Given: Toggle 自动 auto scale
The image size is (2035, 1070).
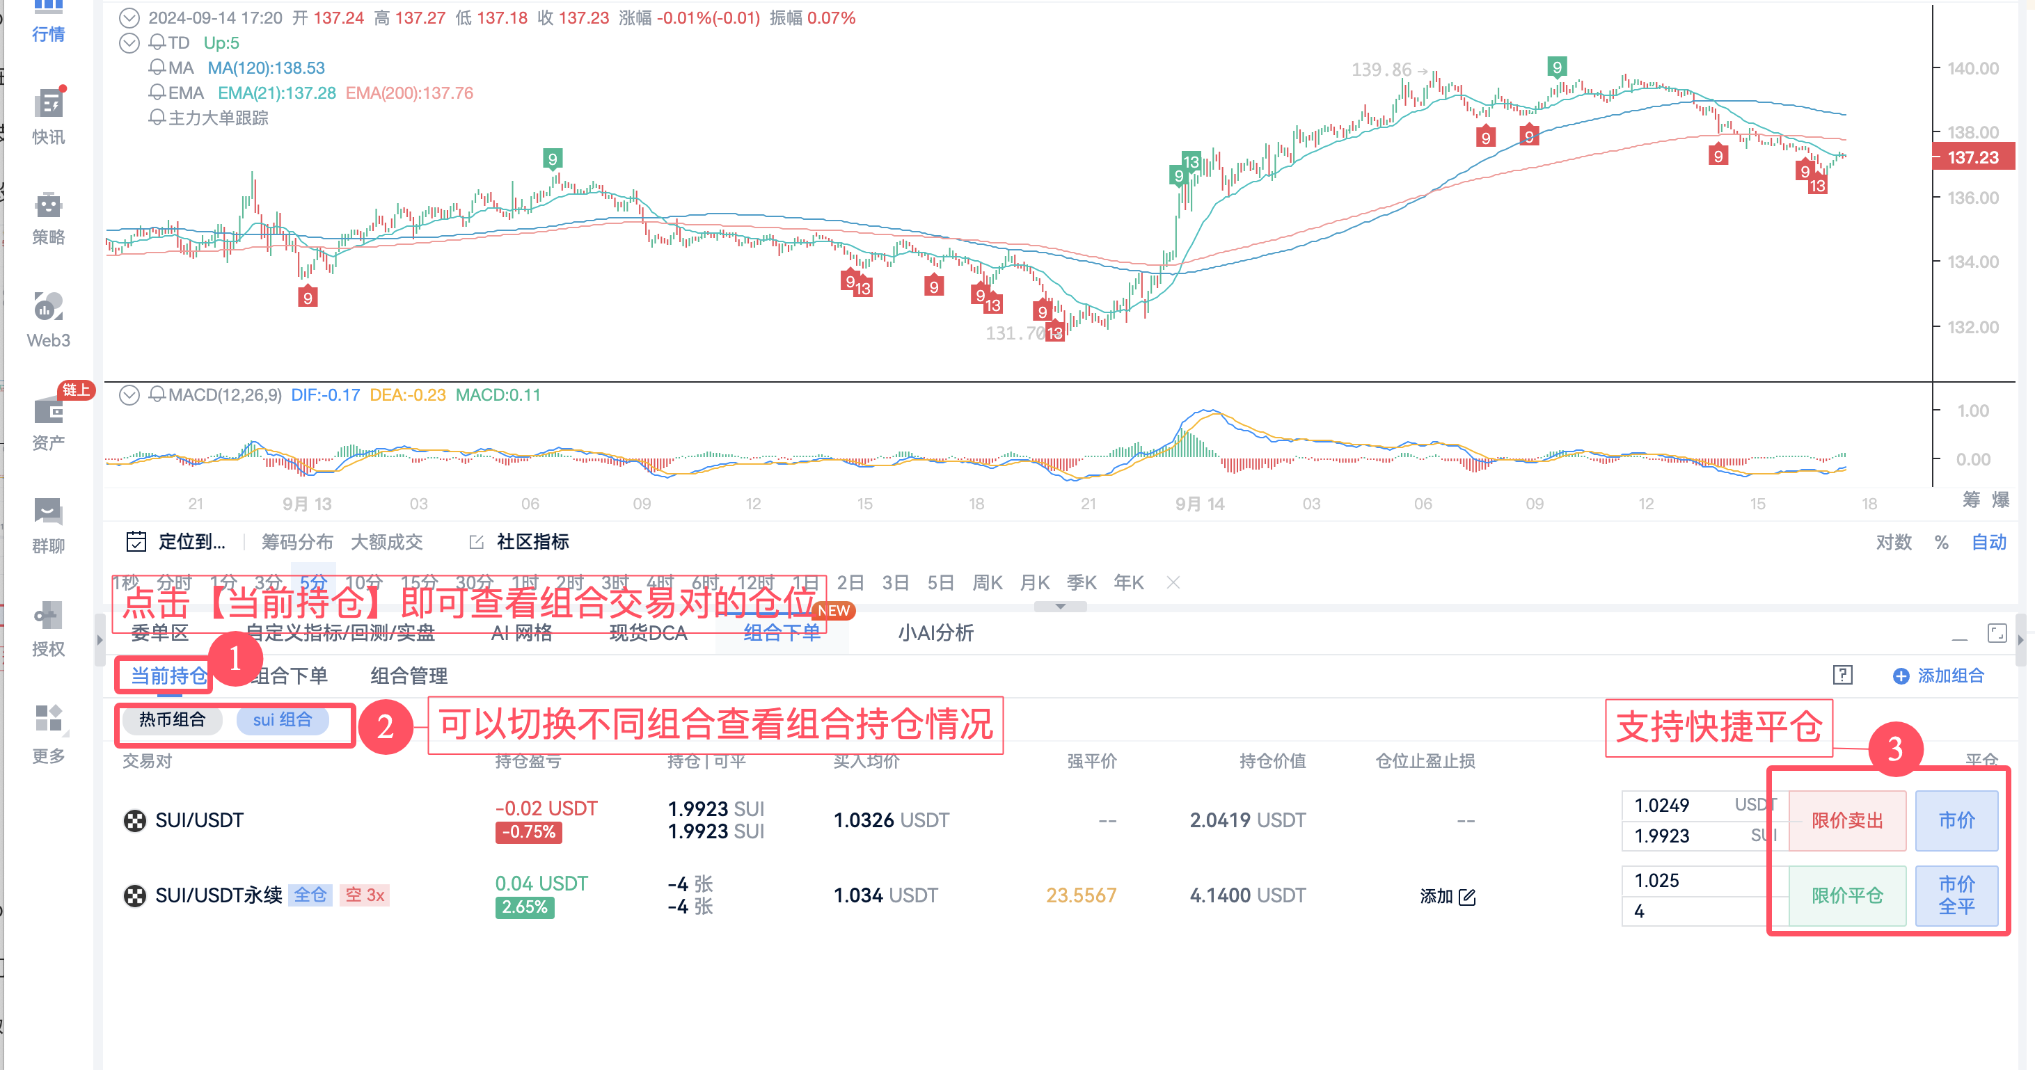Looking at the screenshot, I should [1988, 542].
